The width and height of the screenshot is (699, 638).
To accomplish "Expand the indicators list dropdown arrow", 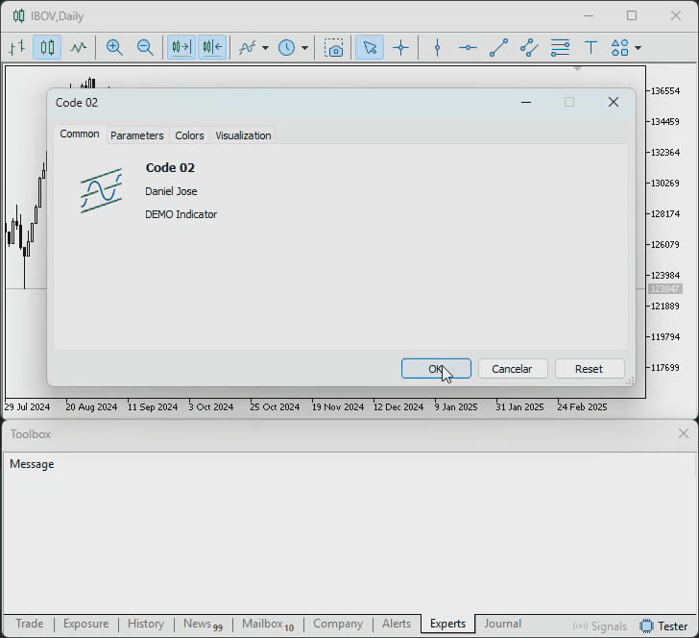I will click(265, 48).
